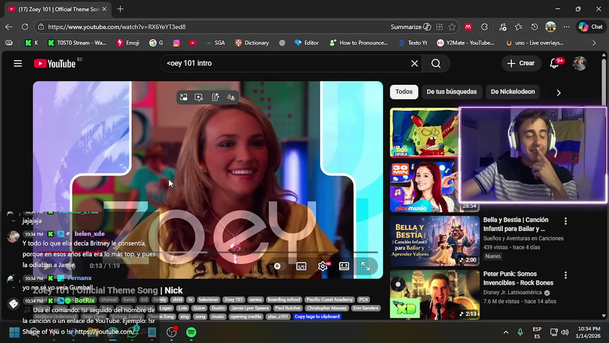Image resolution: width=609 pixels, height=343 pixels.
Task: Open a new browser tab
Action: (120, 9)
